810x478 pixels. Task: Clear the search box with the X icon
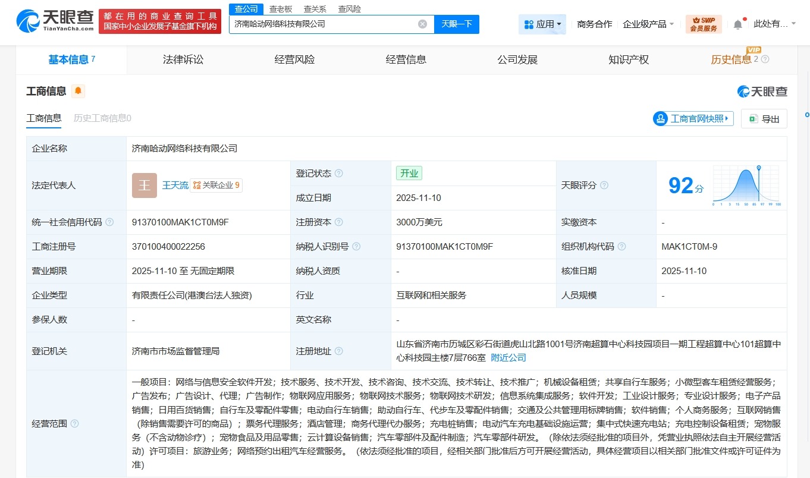click(422, 24)
